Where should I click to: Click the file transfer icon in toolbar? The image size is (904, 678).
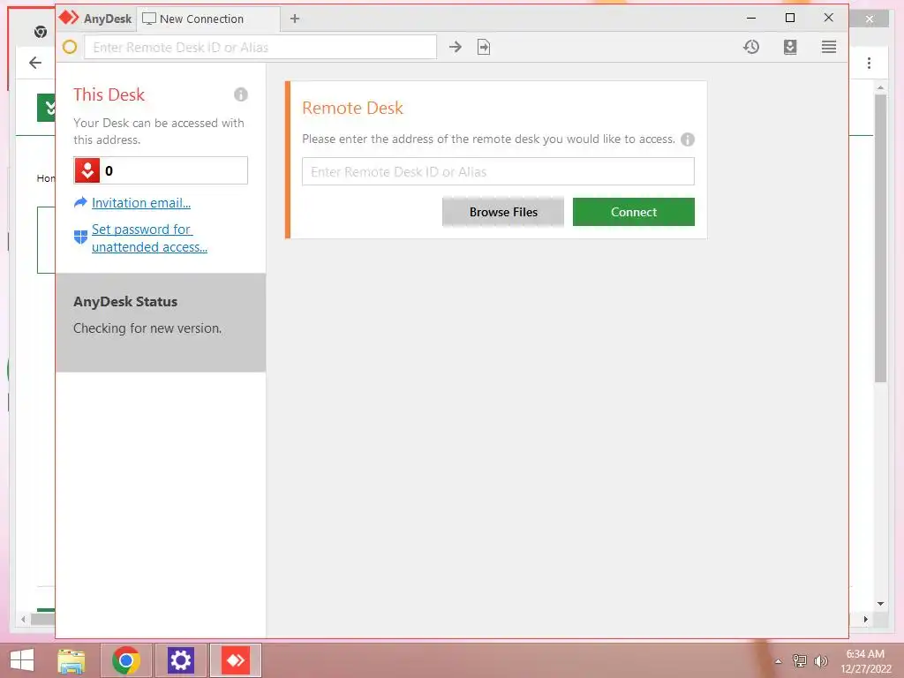click(x=484, y=47)
